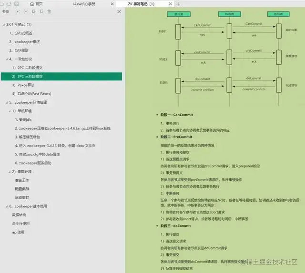Viewport: 305px width, 273px height.
Task: Click the right green participant box in diagram
Action: click(x=278, y=14)
